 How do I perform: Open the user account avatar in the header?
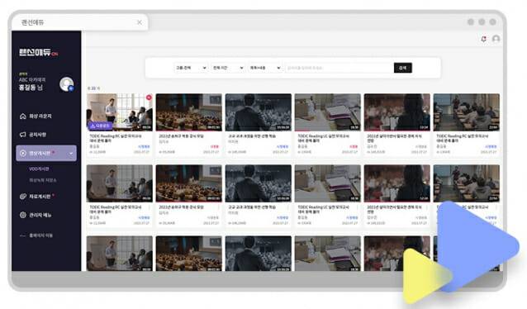[x=496, y=39]
